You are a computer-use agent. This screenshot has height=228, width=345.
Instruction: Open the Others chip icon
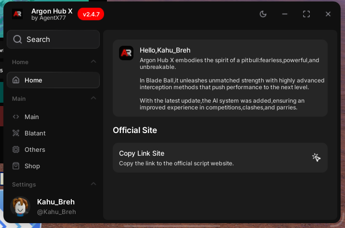[x=16, y=149]
